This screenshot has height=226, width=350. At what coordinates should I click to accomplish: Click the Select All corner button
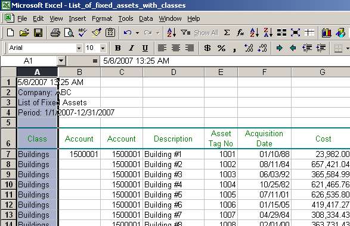click(x=8, y=72)
